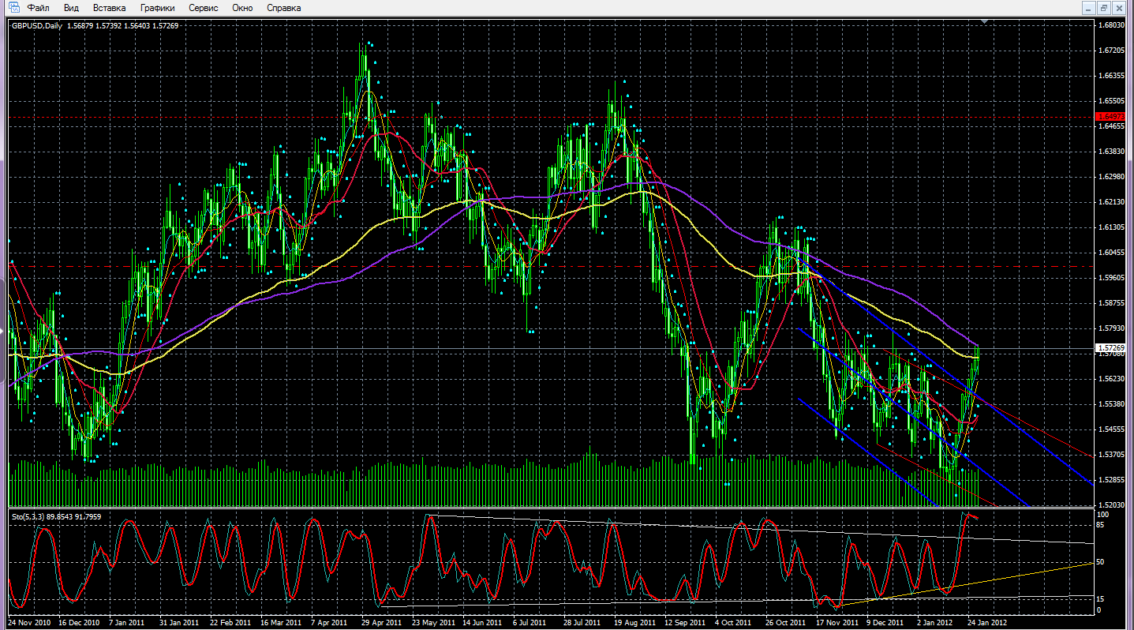This screenshot has height=630, width=1134.
Task: Open the Окно menu
Action: pyautogui.click(x=243, y=8)
